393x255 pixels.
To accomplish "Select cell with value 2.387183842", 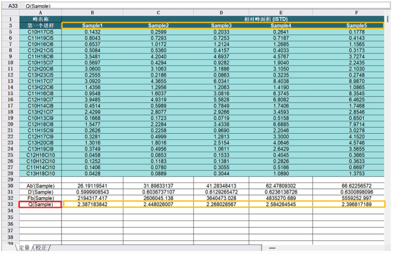I will pyautogui.click(x=92, y=204).
